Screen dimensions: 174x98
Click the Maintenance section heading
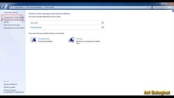tap(36, 27)
